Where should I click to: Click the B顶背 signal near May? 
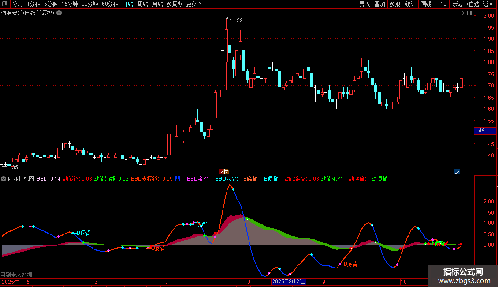(84, 233)
